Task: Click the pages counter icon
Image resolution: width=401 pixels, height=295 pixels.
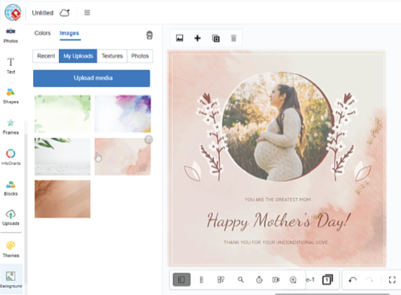Action: point(328,280)
